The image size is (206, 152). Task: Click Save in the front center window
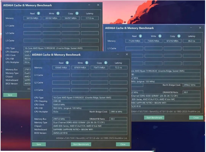coord(39,144)
